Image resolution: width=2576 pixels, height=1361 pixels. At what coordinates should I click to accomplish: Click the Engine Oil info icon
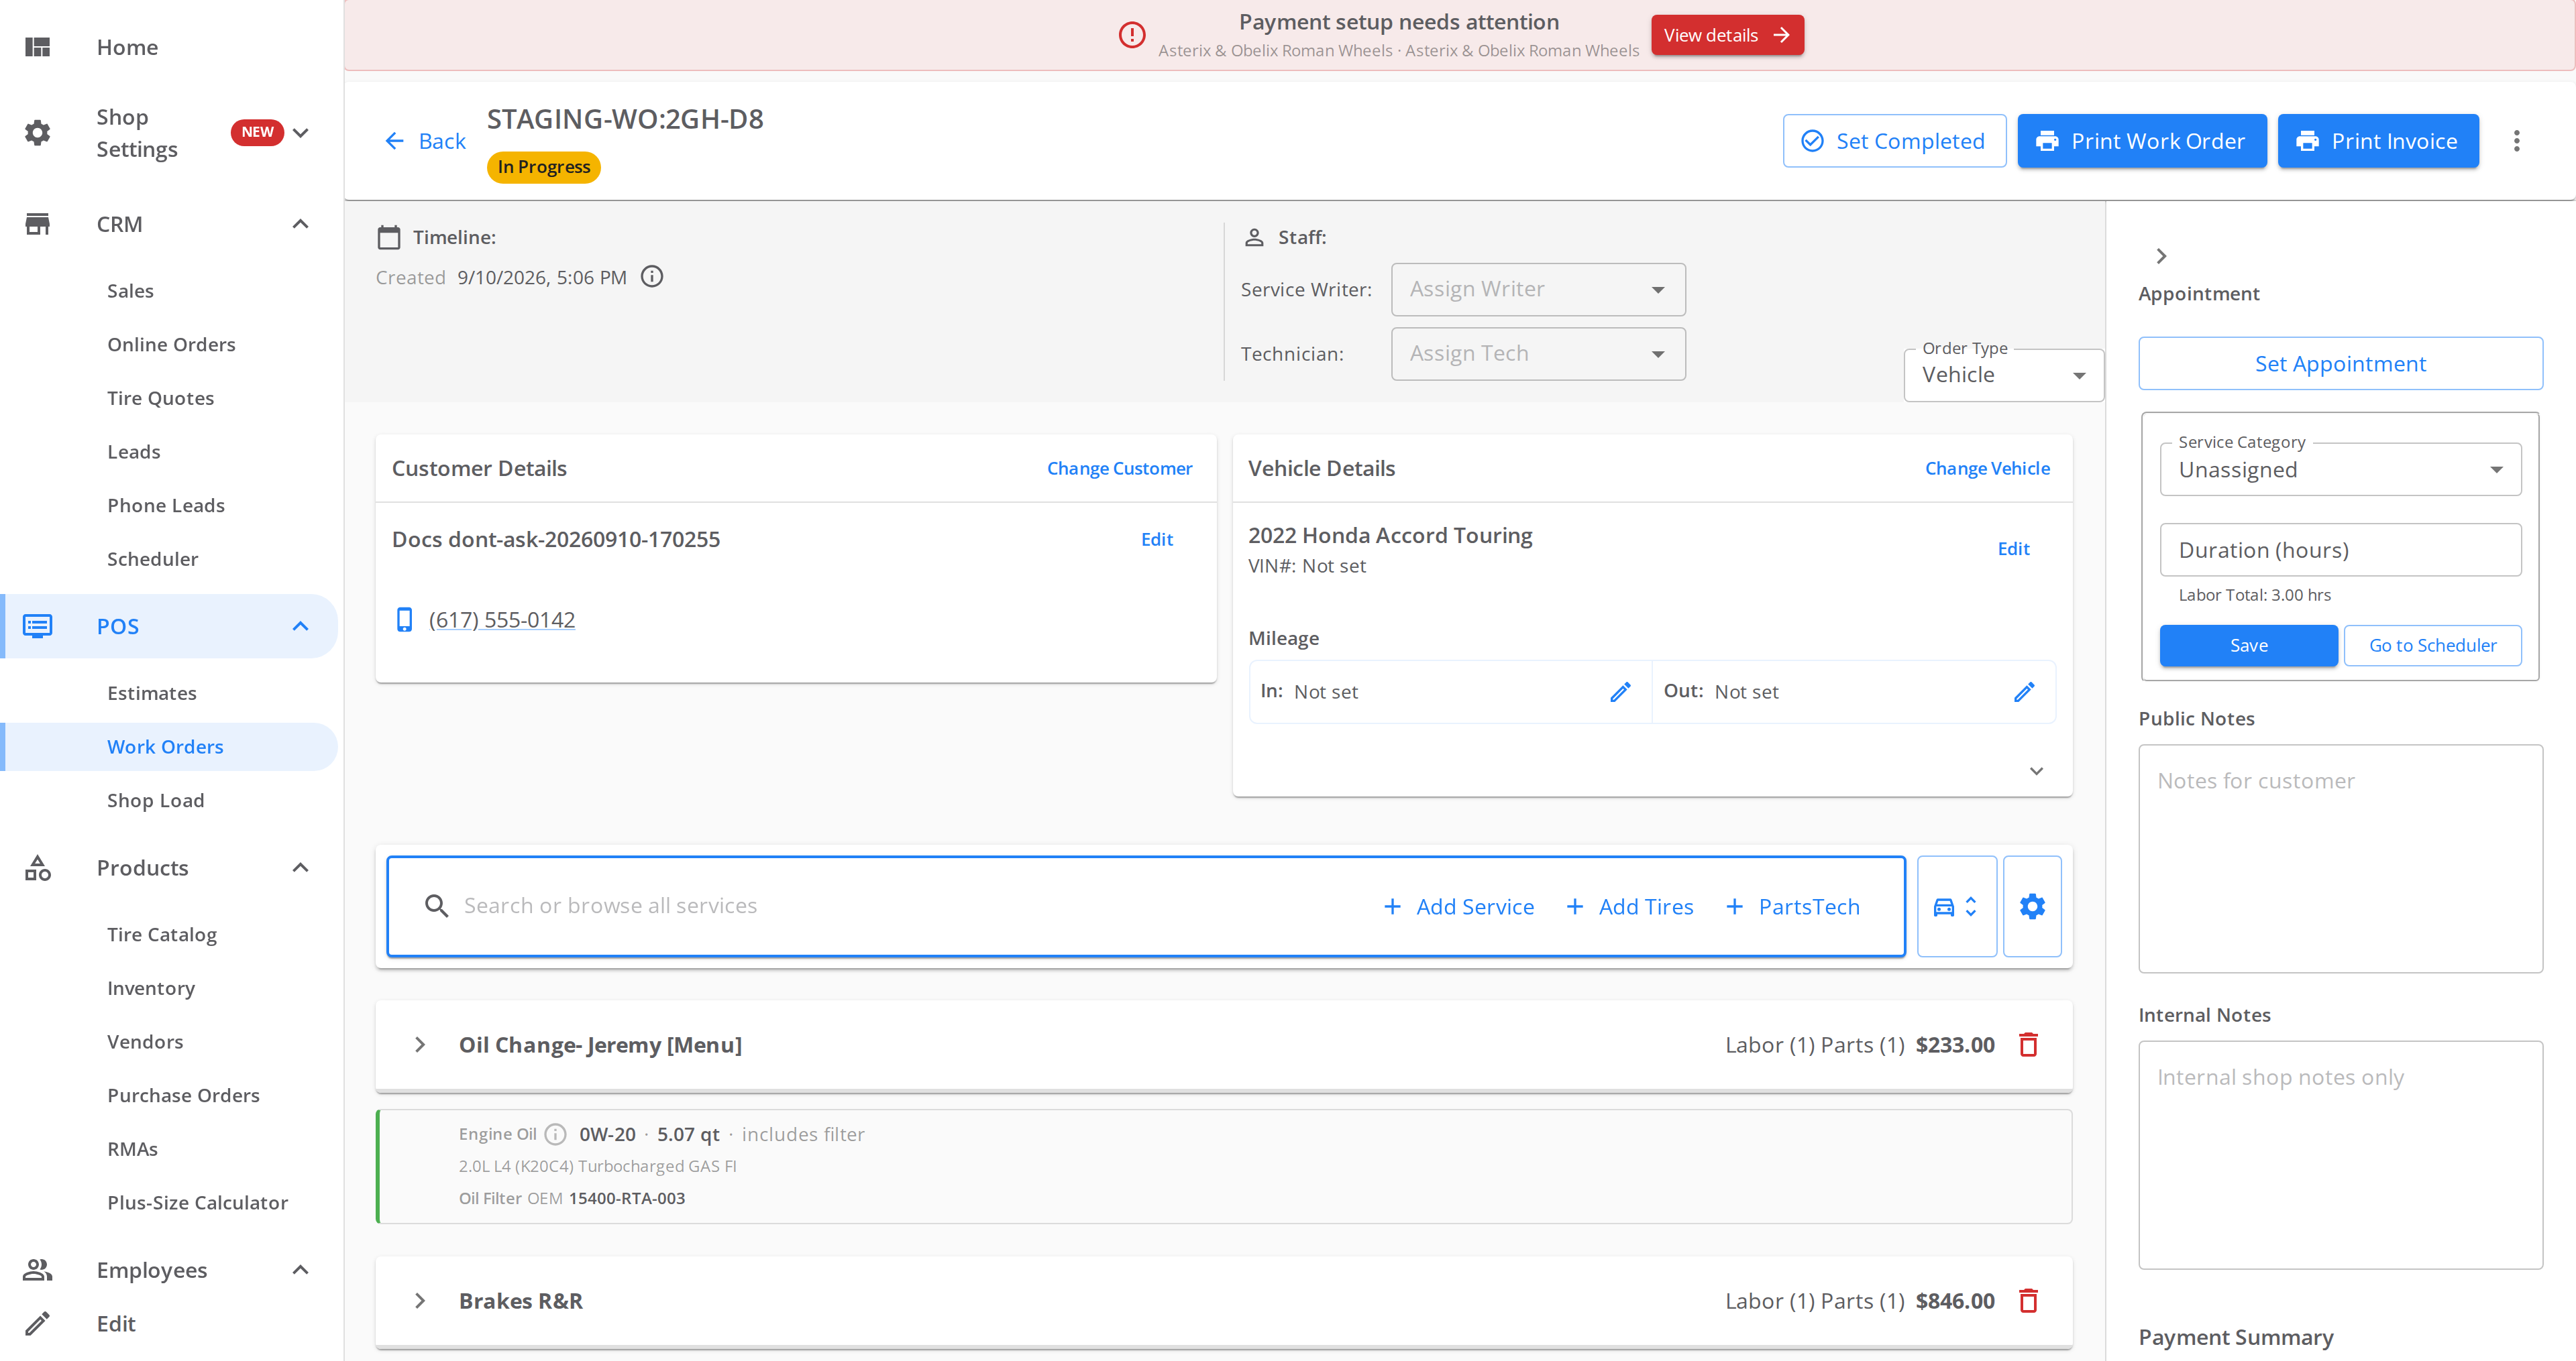(556, 1134)
